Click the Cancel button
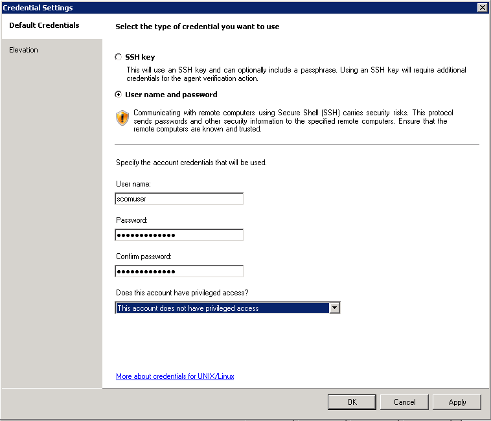This screenshot has width=491, height=421. click(x=404, y=402)
